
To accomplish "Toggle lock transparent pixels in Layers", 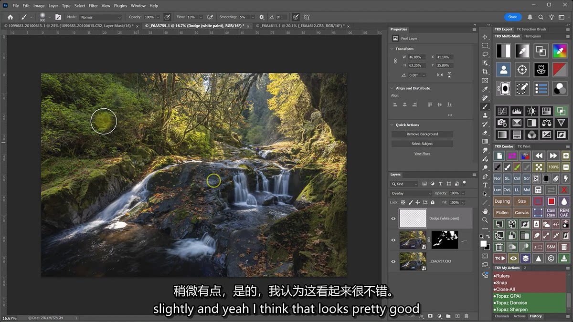I will tap(403, 202).
